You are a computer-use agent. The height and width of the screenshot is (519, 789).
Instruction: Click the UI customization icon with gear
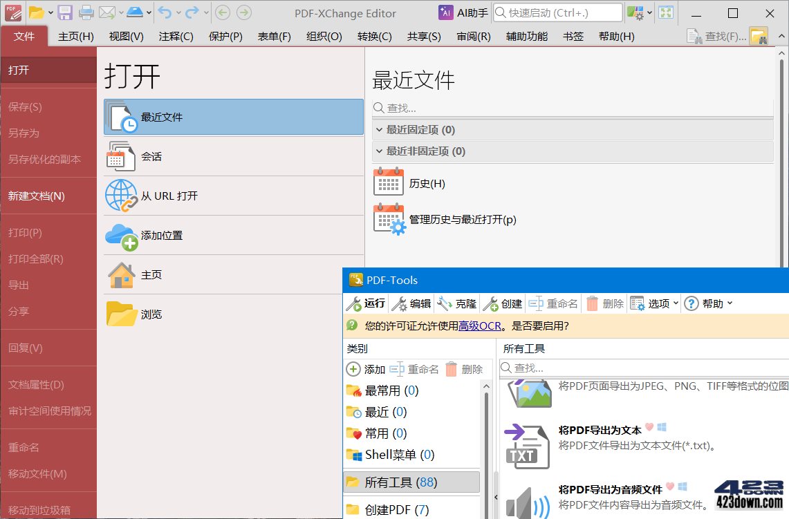635,12
